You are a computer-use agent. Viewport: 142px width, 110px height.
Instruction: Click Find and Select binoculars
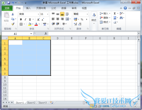click(x=121, y=18)
